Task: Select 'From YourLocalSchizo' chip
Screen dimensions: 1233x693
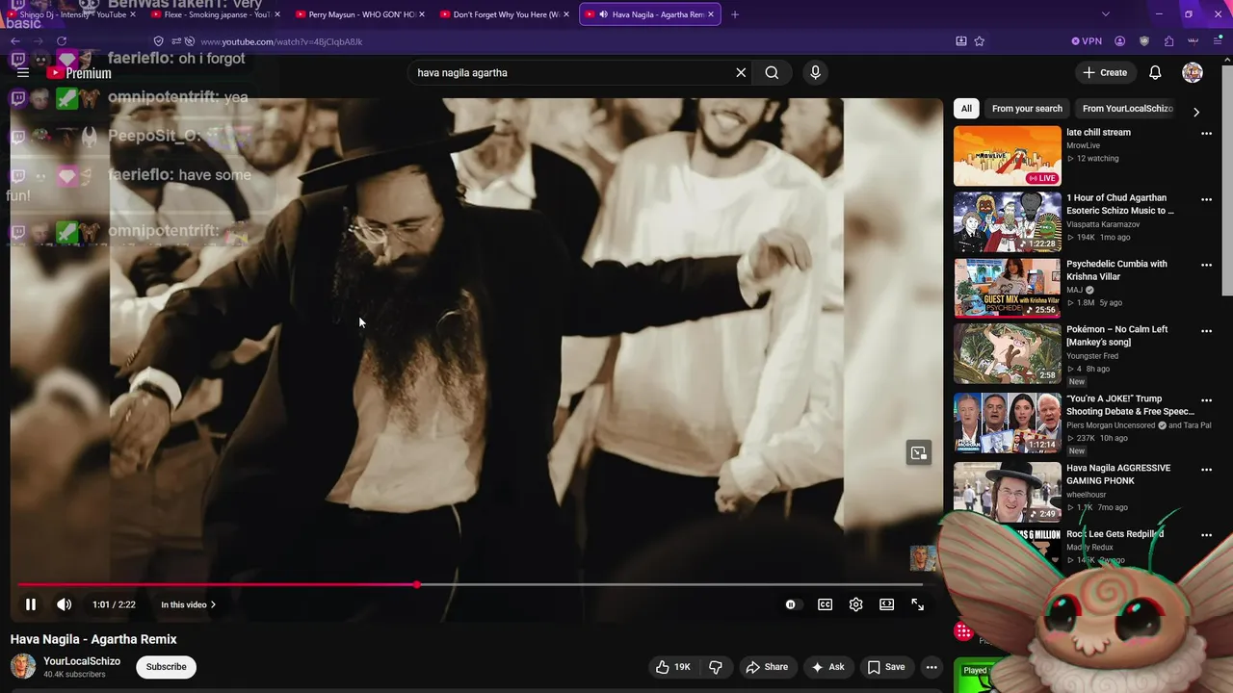Action: [1127, 109]
